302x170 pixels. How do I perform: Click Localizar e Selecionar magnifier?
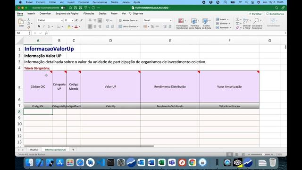[256, 21]
